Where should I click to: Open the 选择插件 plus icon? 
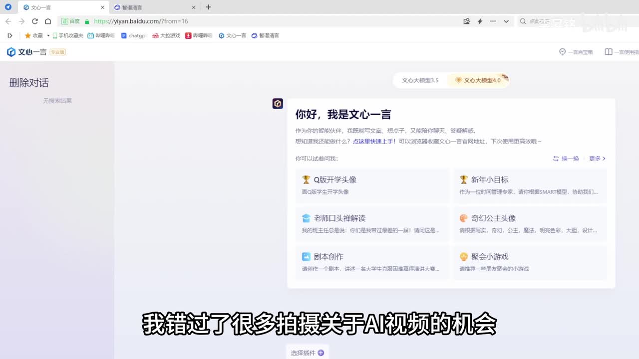coord(321,353)
